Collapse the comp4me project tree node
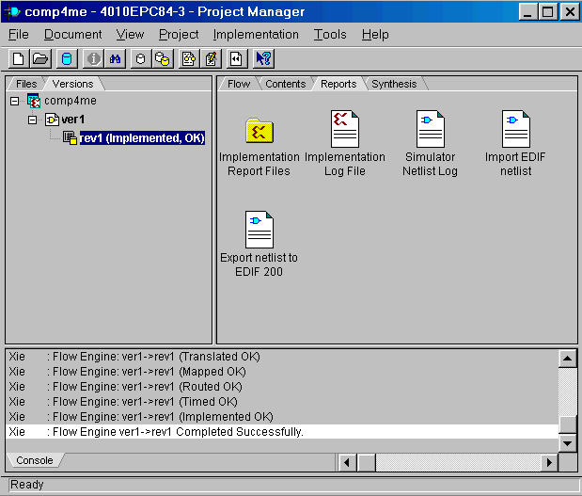 [x=14, y=101]
